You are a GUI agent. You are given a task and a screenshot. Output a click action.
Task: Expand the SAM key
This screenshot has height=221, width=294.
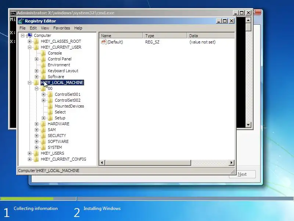(36, 130)
